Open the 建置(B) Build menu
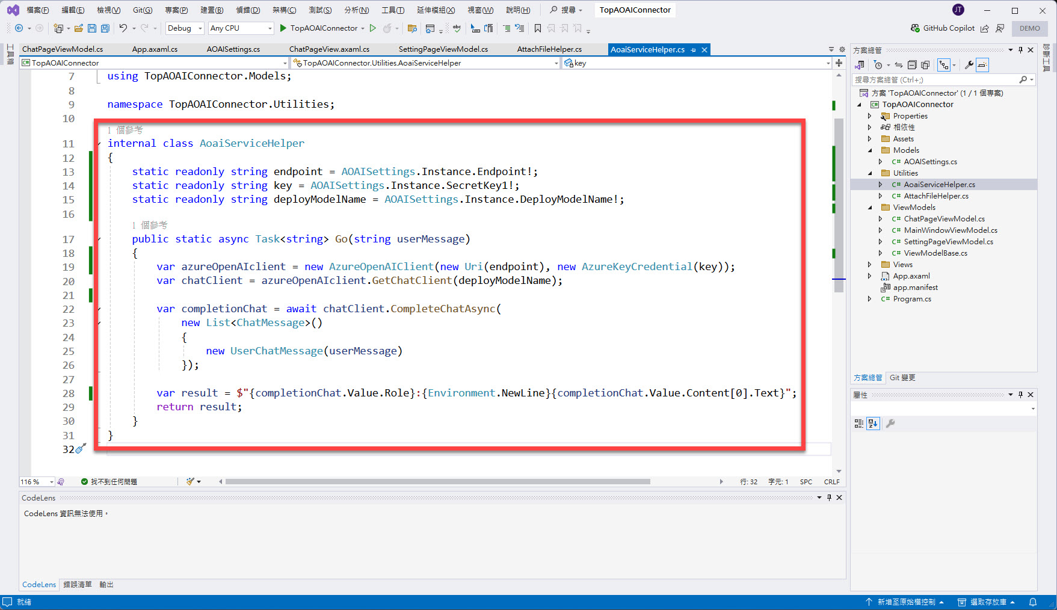Screen dimensions: 1057x610 [212, 10]
